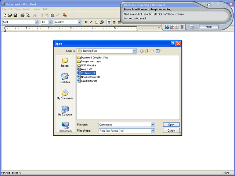
Task: Open the Western script dropdown
Action: pos(79,22)
